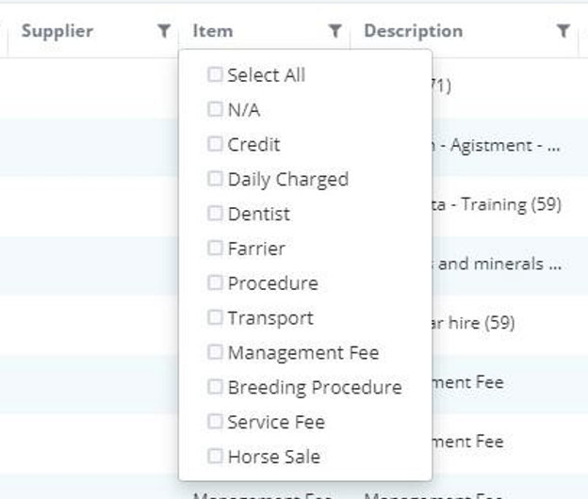
Task: Click the Item column filter funnel
Action: (x=335, y=31)
